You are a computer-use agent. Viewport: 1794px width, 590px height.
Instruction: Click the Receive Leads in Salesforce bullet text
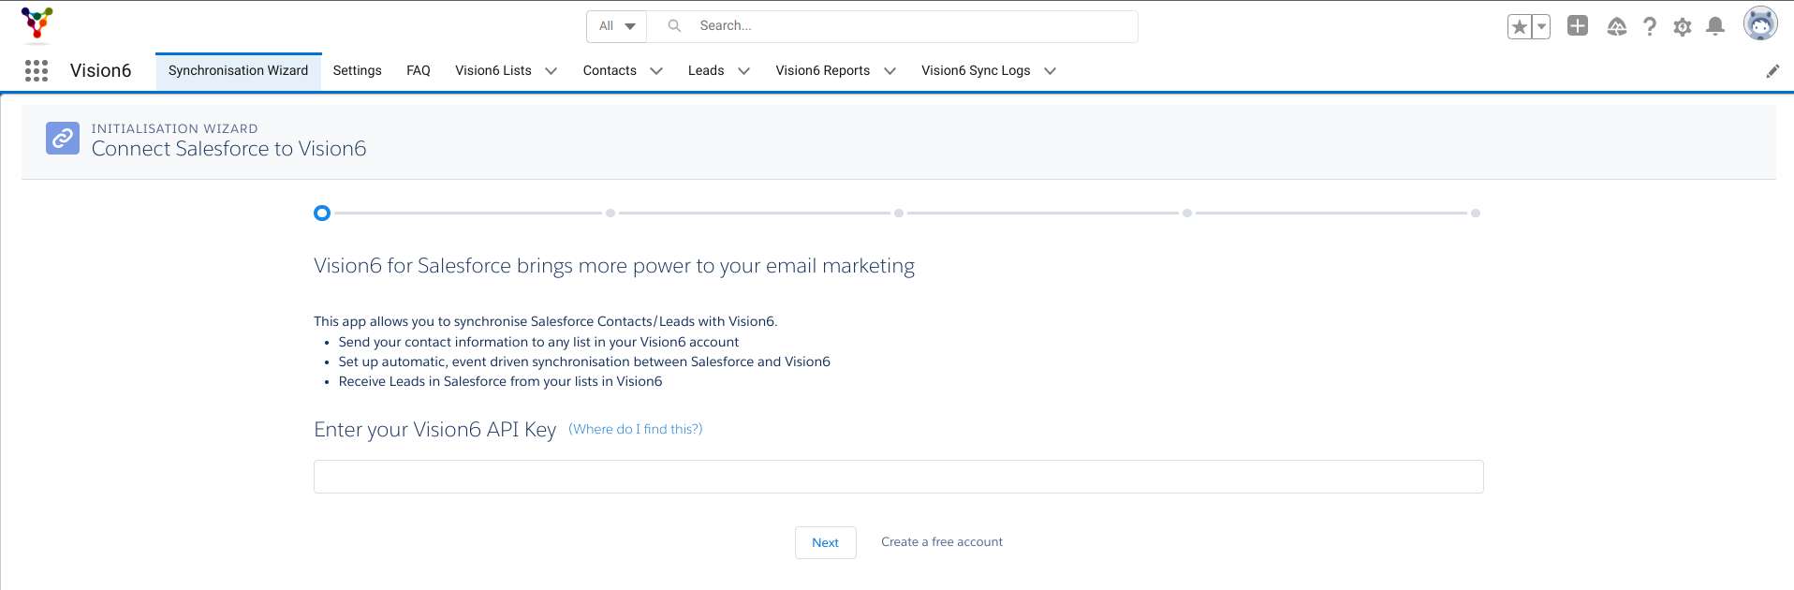coord(501,382)
